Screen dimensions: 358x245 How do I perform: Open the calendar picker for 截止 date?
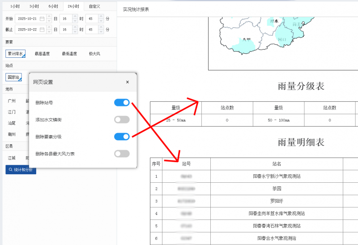(x=42, y=30)
